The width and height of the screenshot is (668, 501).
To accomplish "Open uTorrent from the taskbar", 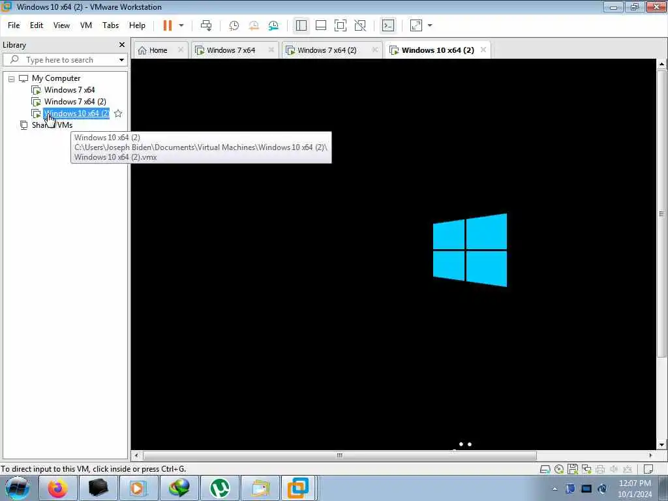I will (219, 488).
